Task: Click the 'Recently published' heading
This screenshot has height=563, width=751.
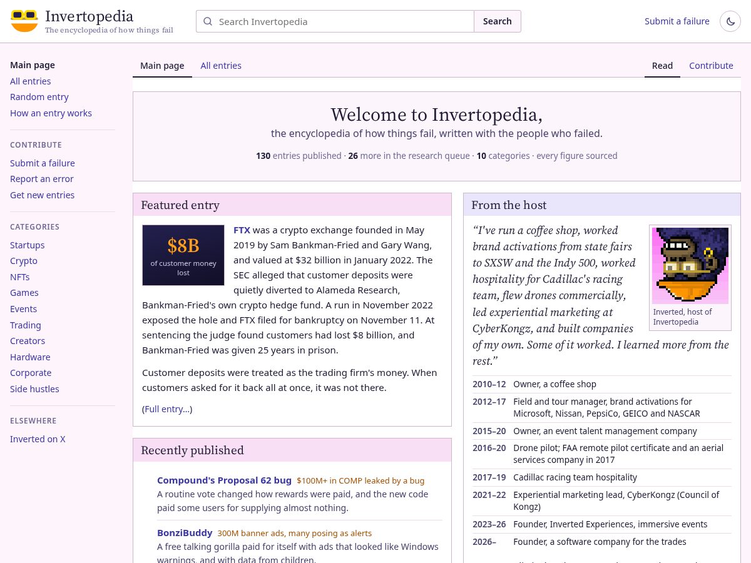Action: click(192, 450)
